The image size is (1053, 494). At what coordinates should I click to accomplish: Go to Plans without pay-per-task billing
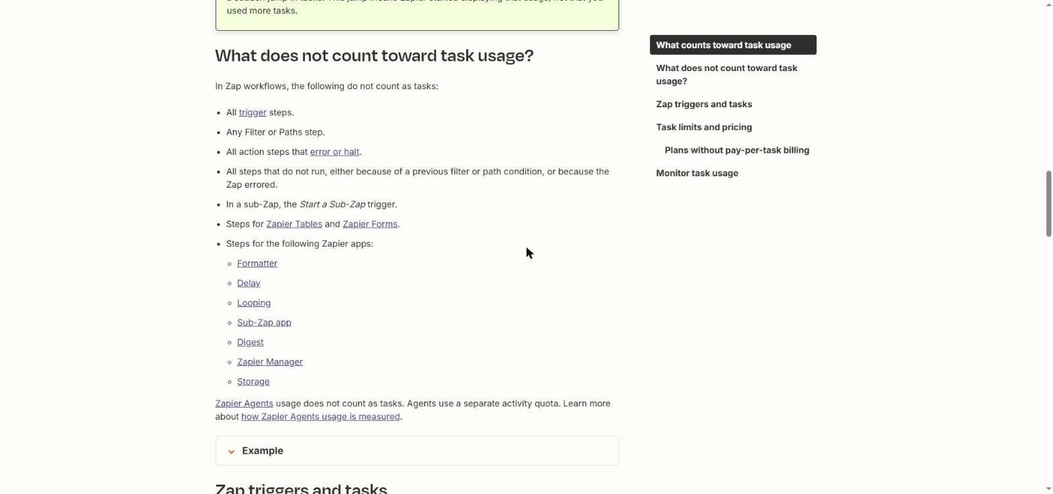click(x=737, y=150)
